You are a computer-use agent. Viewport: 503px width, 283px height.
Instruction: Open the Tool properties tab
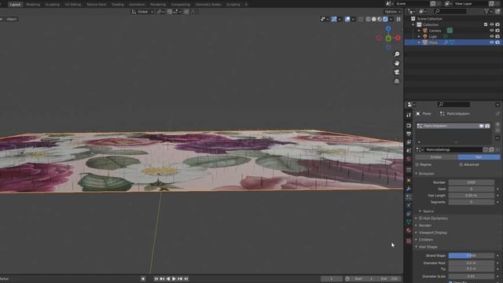(x=409, y=116)
